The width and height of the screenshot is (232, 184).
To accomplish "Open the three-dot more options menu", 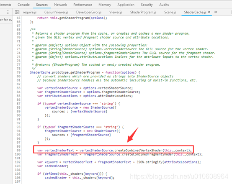I will [8, 12].
